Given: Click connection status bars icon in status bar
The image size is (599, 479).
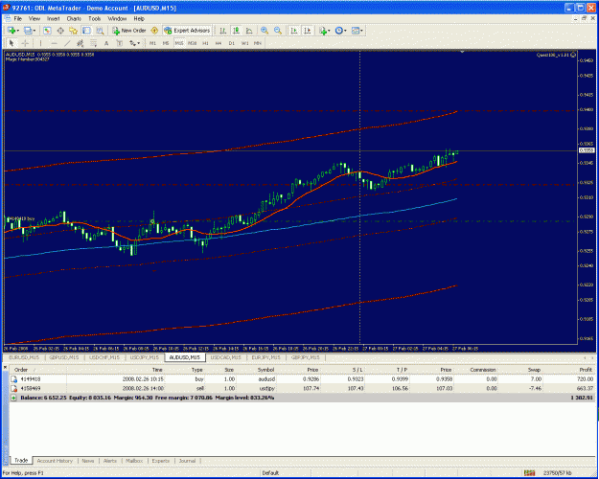Looking at the screenshot, I should coord(529,473).
